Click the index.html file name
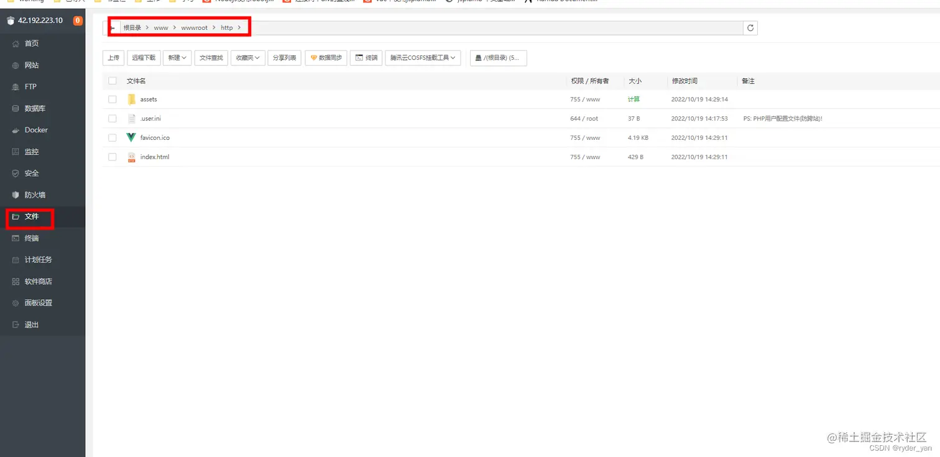 click(x=155, y=157)
